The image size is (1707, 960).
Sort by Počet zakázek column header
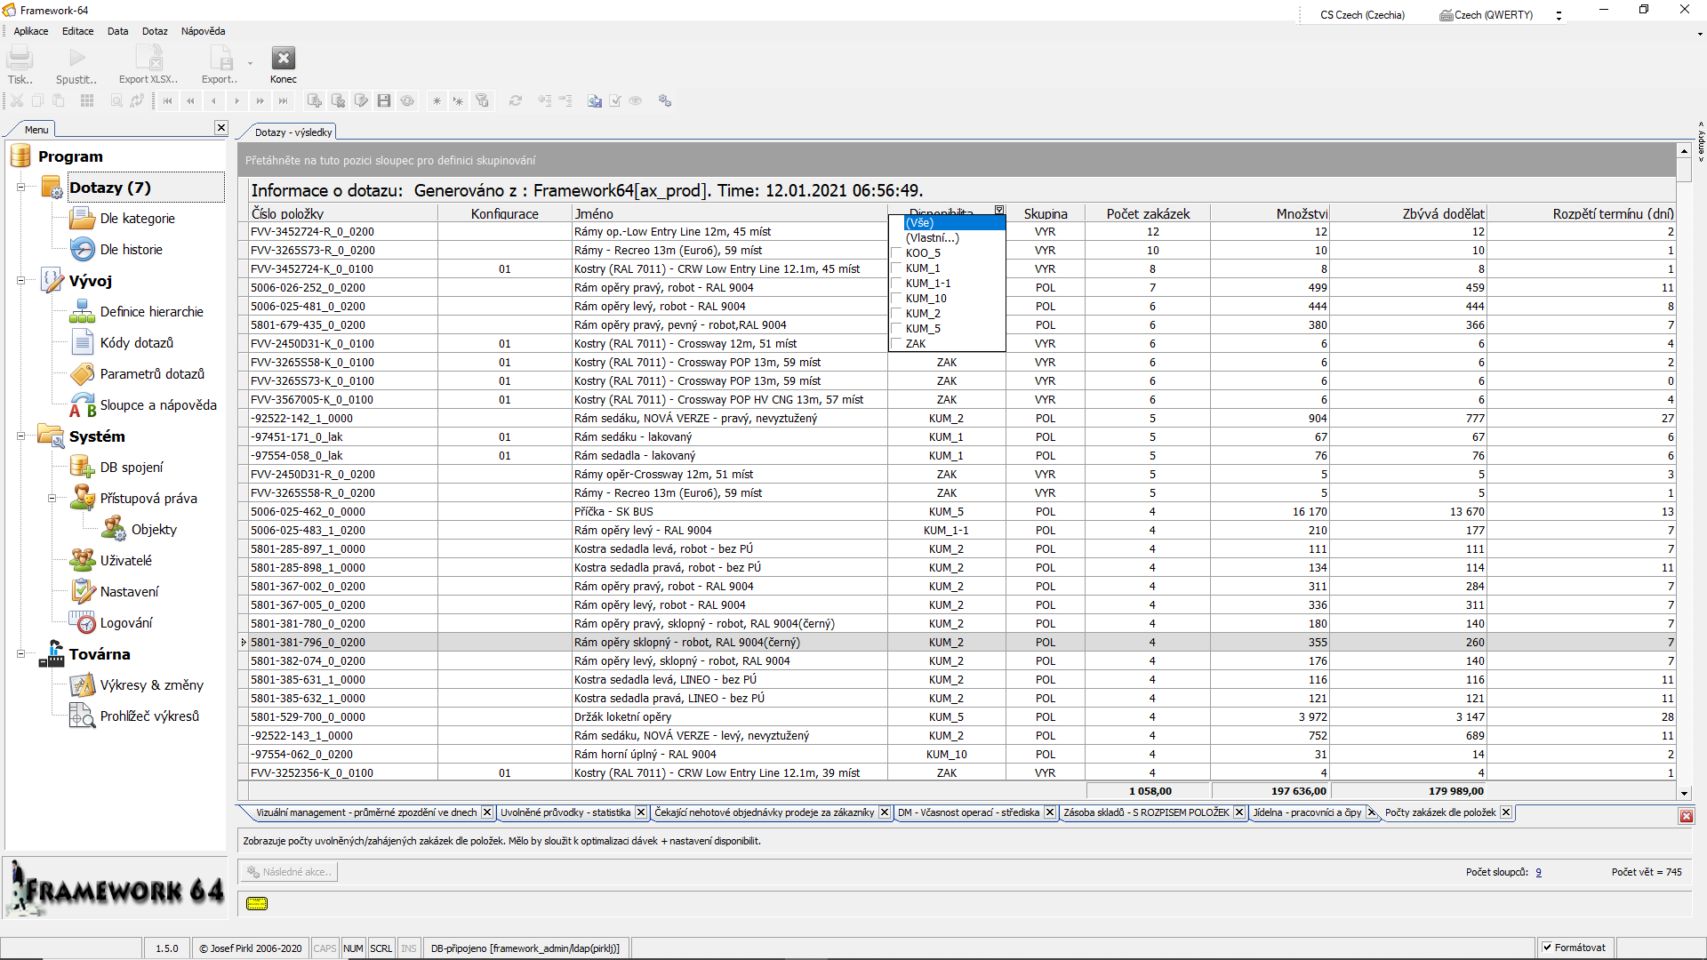(1148, 214)
